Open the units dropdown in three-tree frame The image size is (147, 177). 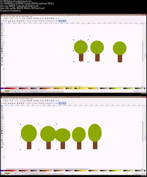pos(53,21)
